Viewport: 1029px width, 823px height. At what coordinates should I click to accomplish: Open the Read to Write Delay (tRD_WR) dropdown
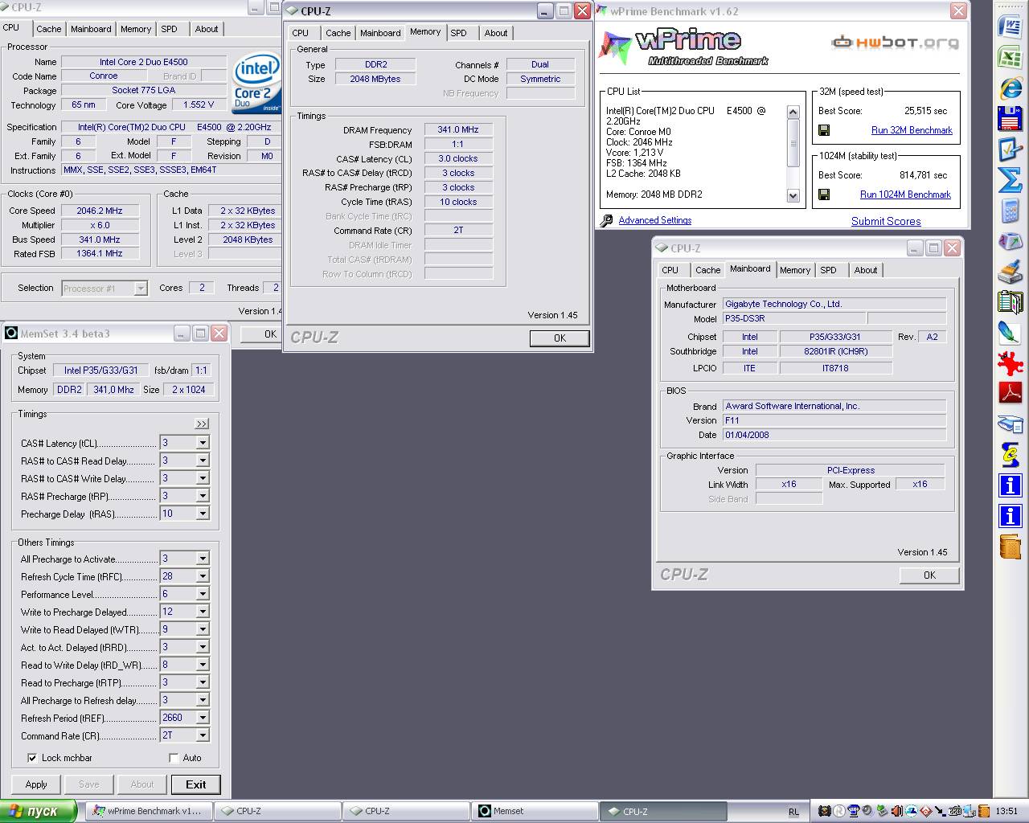coord(203,665)
